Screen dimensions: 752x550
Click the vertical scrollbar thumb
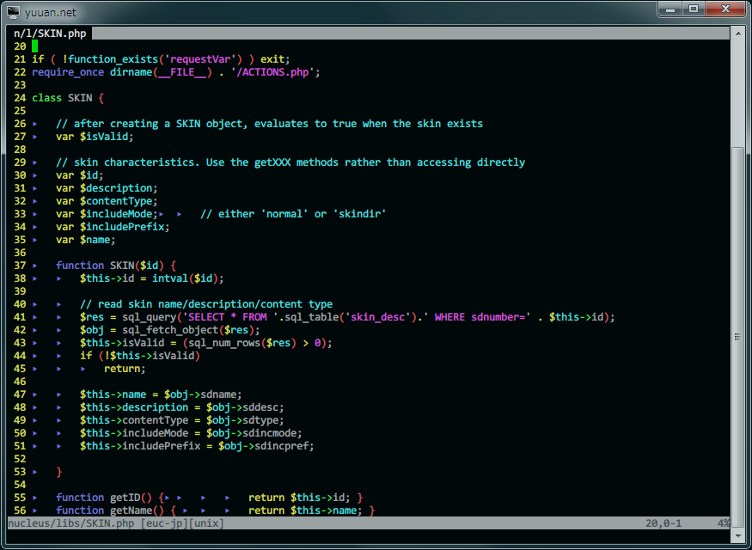pos(738,337)
